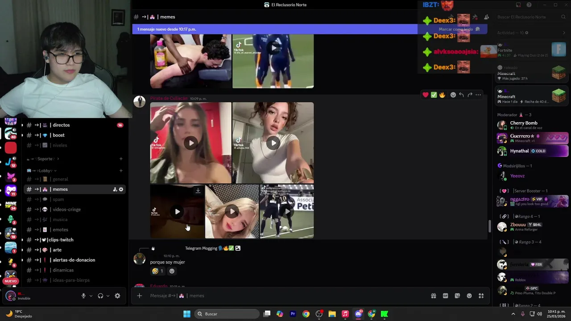This screenshot has height=321, width=571.
Task: Focus the Mensaje memes message input
Action: (x=285, y=296)
